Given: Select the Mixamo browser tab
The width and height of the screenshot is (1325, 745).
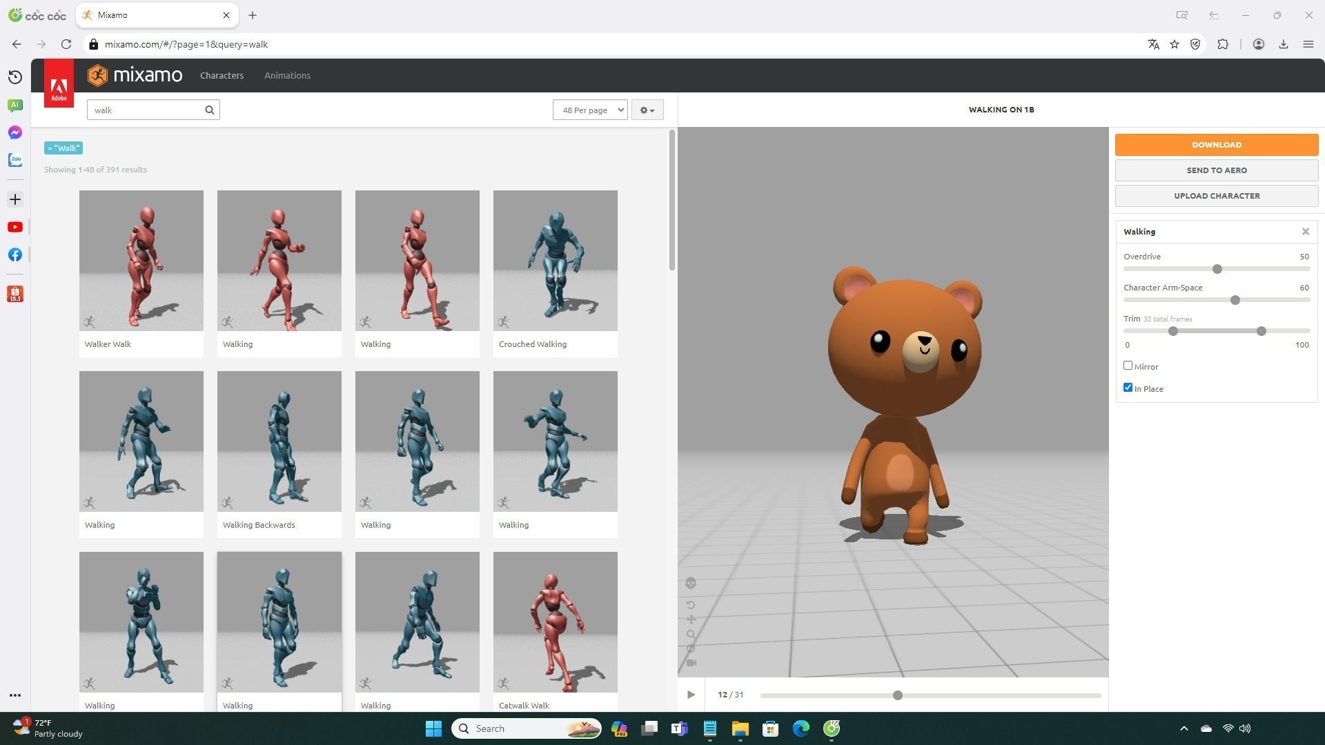Looking at the screenshot, I should (x=157, y=15).
